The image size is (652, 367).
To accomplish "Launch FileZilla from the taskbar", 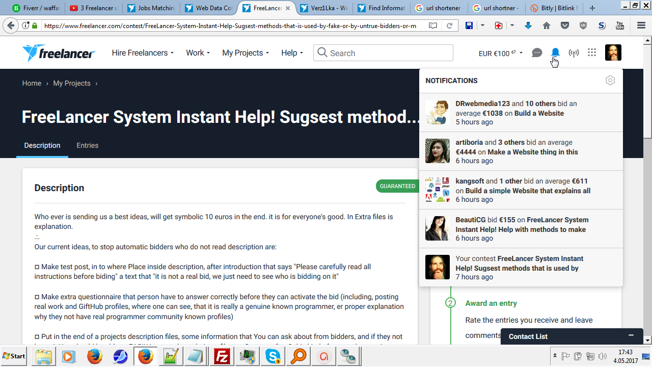I will 222,356.
